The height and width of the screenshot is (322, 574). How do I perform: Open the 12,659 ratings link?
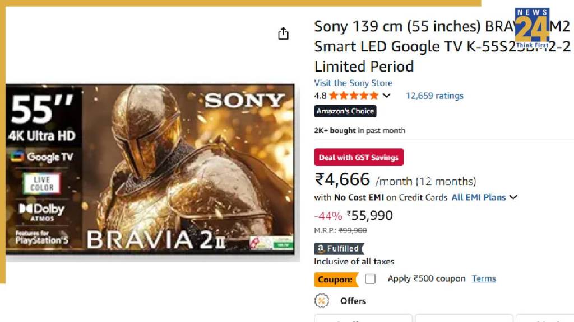(x=434, y=96)
